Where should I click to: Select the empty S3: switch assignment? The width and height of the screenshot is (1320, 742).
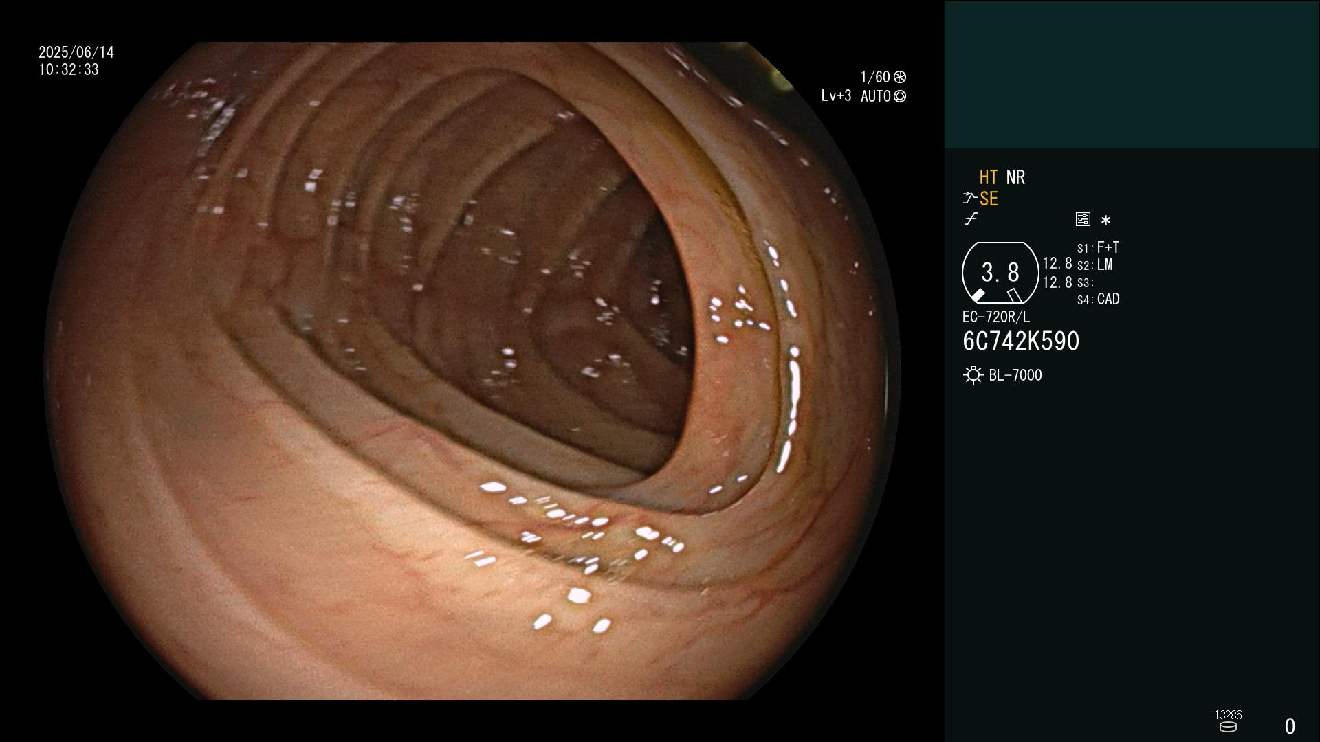pyautogui.click(x=1086, y=282)
